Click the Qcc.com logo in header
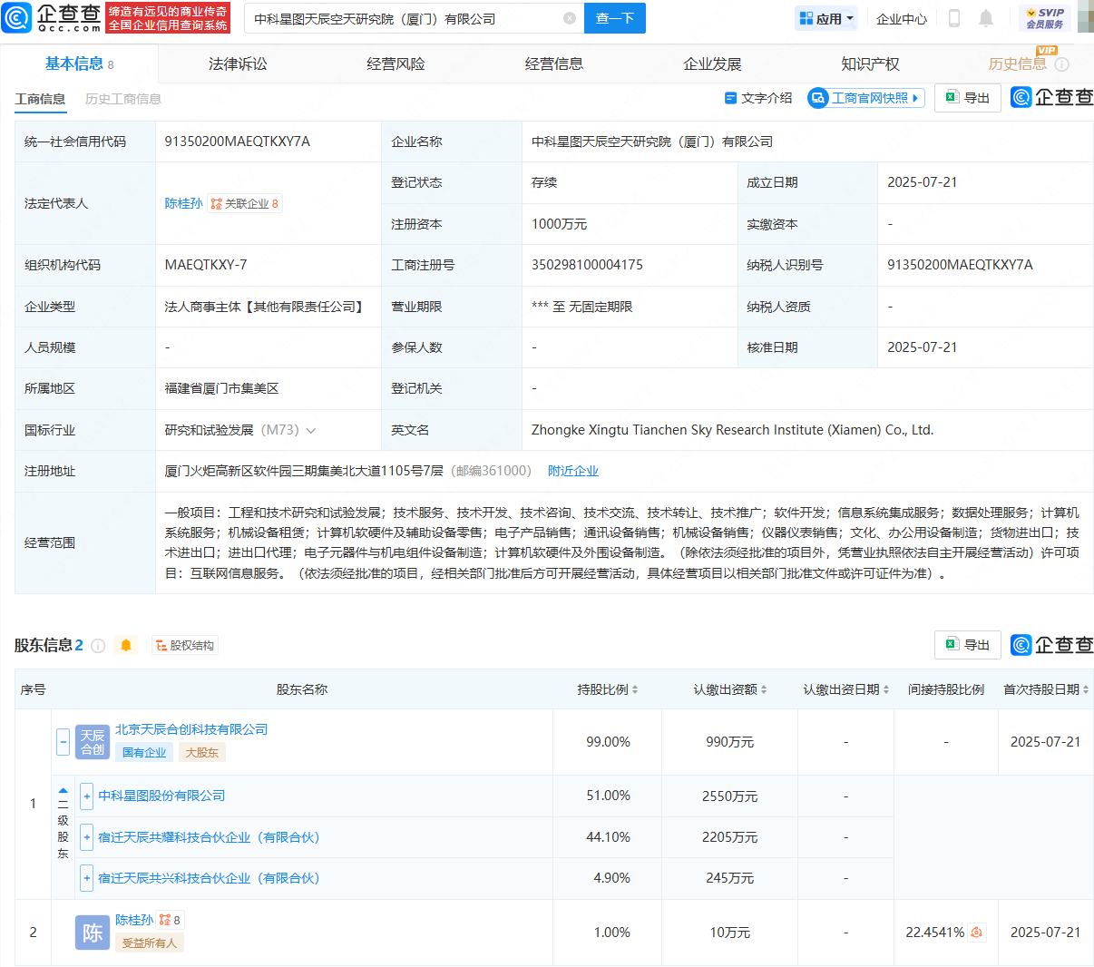This screenshot has height=967, width=1094. (53, 17)
